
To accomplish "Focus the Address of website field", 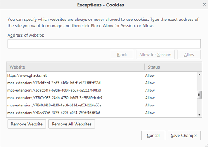I will (x=104, y=44).
